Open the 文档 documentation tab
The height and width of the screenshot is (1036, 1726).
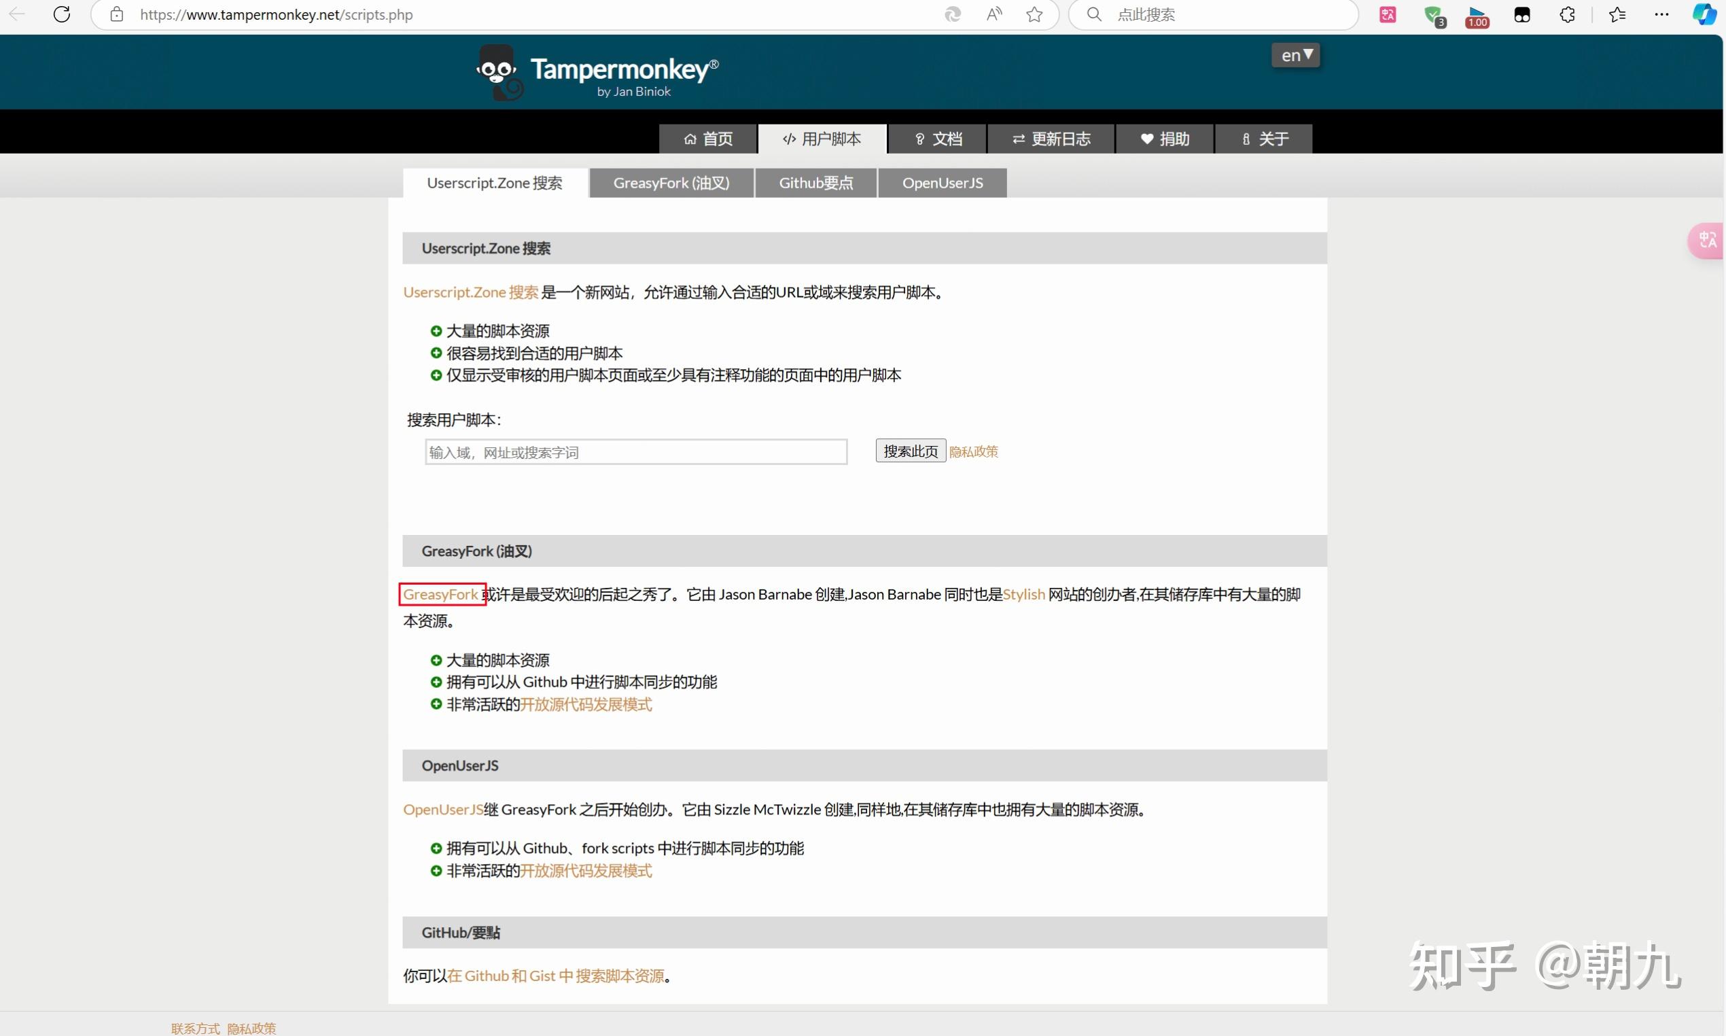tap(938, 139)
